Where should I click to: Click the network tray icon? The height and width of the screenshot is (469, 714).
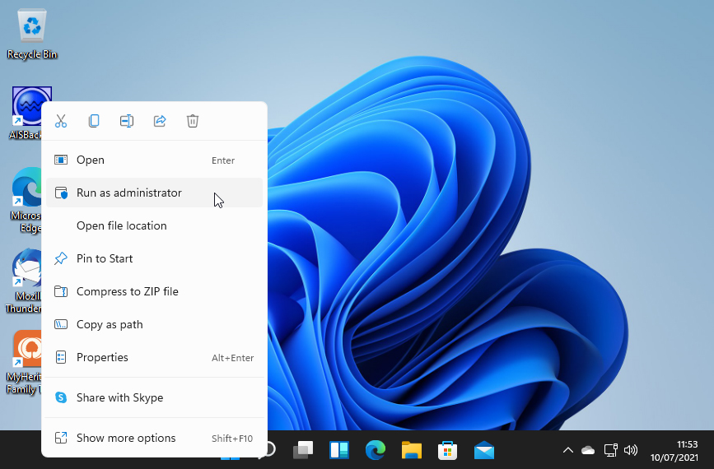pos(610,450)
